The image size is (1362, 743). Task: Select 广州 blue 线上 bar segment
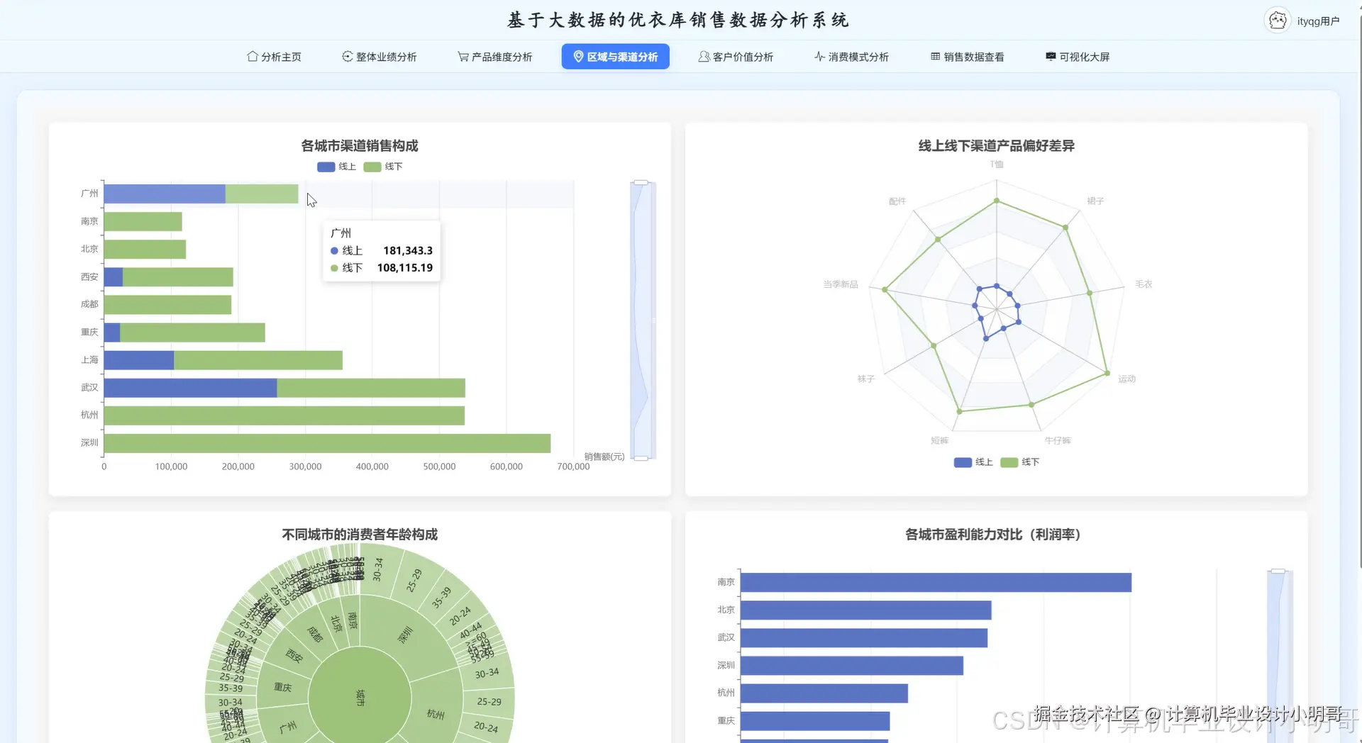(165, 194)
